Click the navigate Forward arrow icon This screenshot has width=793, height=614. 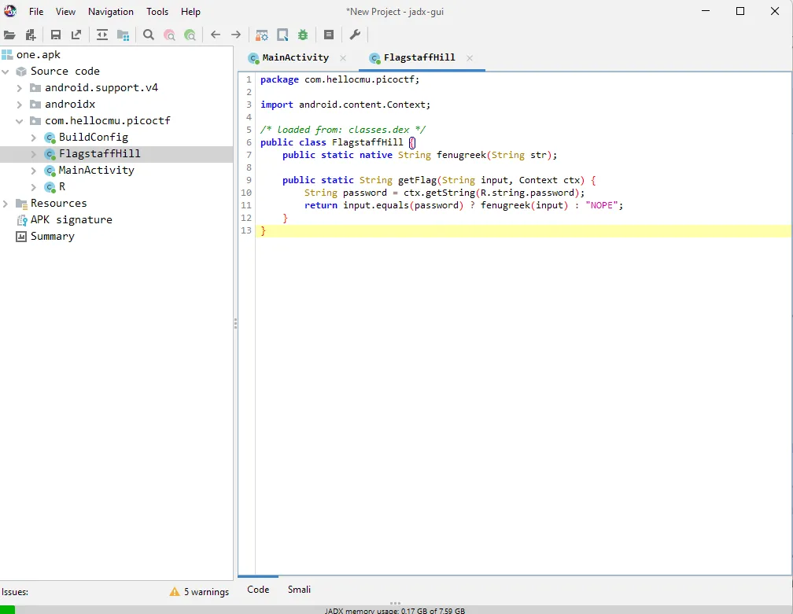(236, 35)
